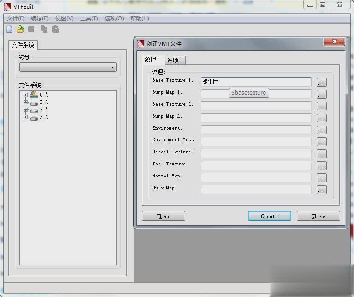Click the Bump Map 2 input field
The image size is (354, 297).
[x=256, y=118]
